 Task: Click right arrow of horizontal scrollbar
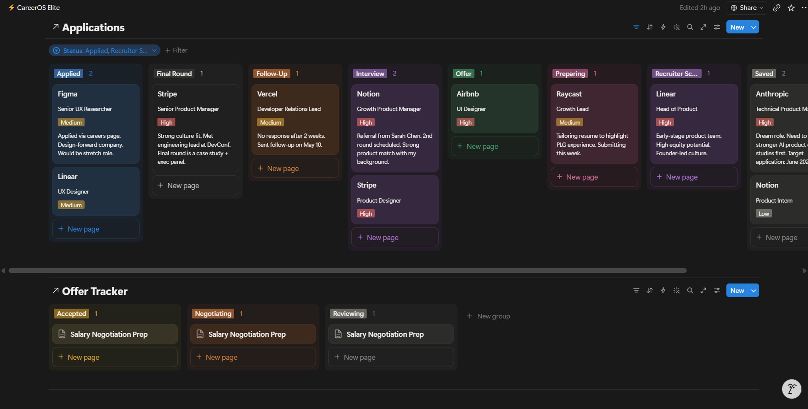pyautogui.click(x=804, y=270)
